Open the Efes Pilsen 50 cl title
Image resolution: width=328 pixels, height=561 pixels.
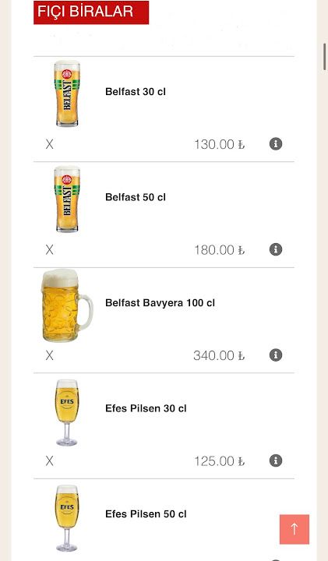(x=146, y=513)
